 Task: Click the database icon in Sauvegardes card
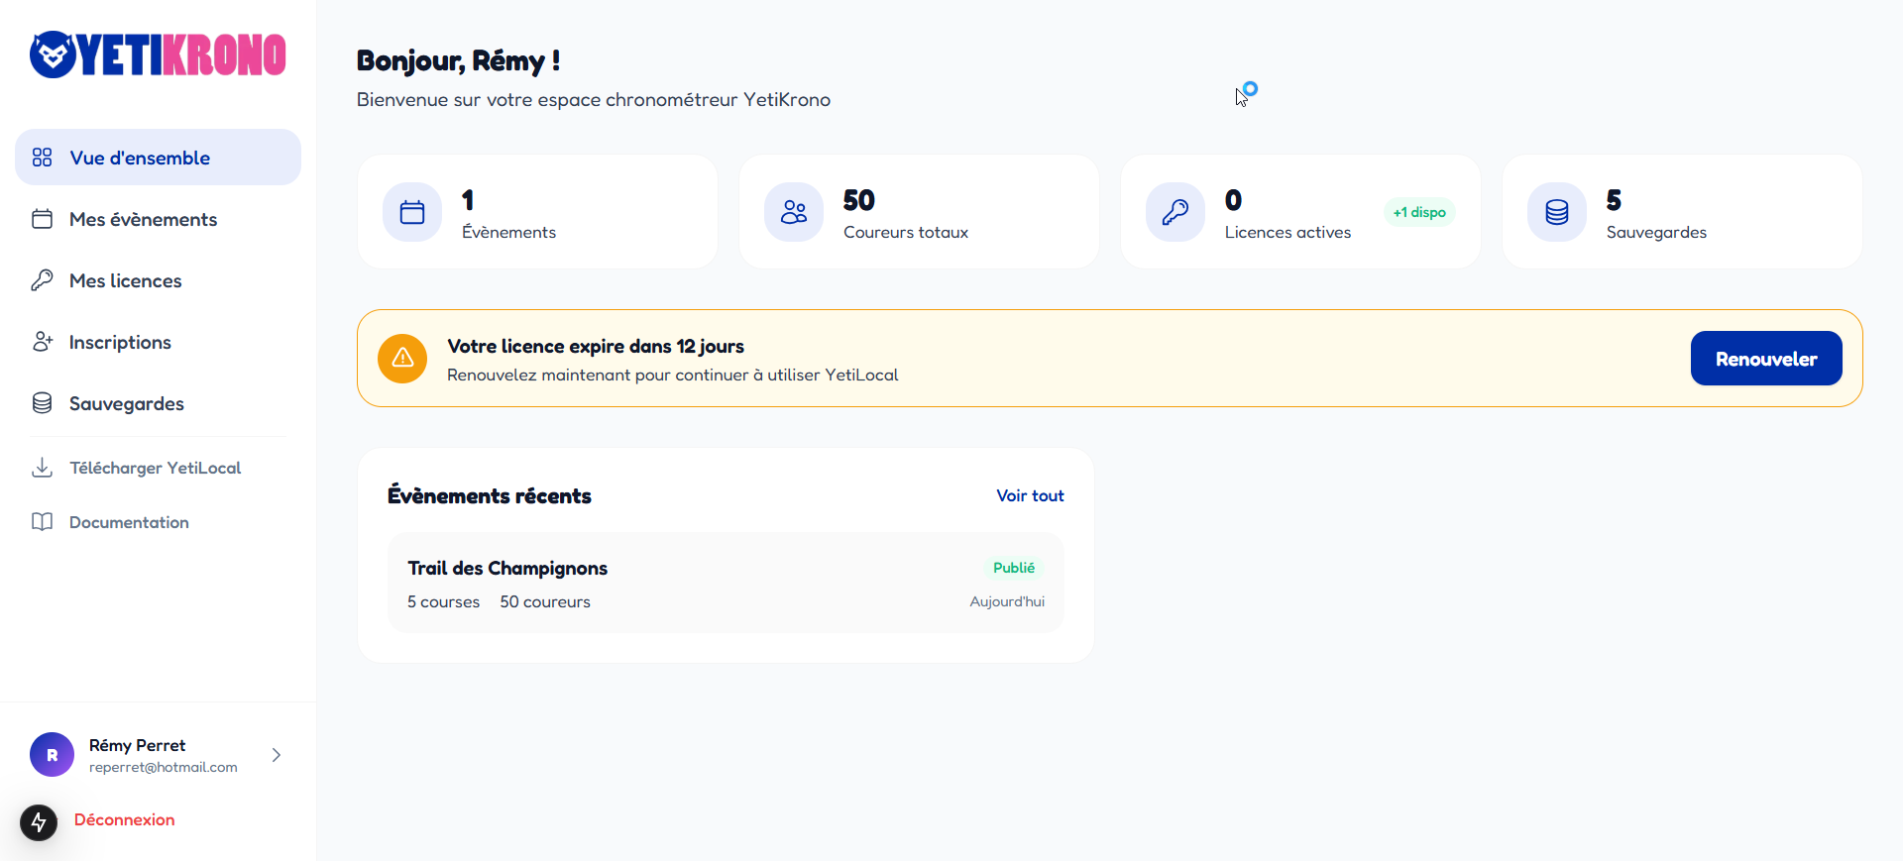(1557, 212)
